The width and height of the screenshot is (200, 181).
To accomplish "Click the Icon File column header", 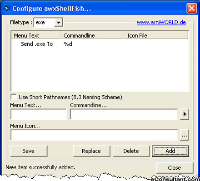I will click(x=156, y=35).
